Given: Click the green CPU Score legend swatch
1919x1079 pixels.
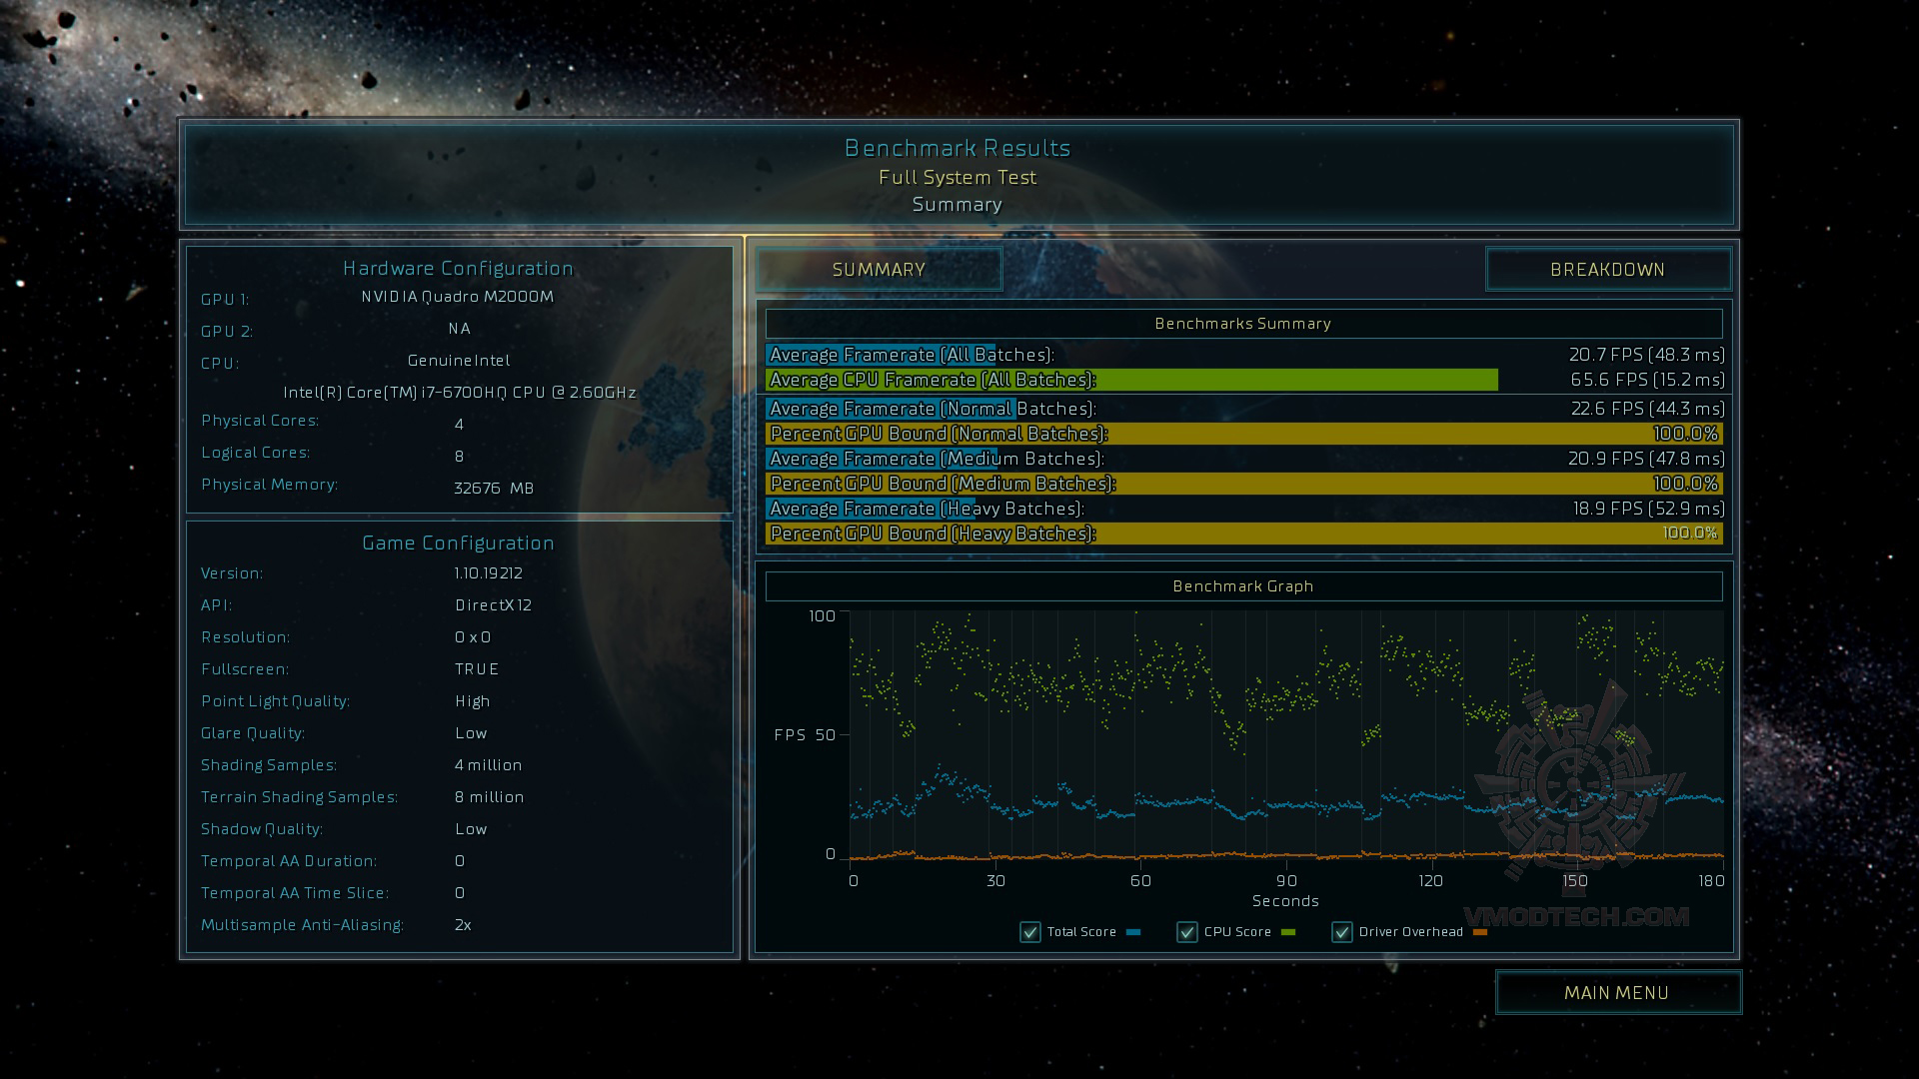Looking at the screenshot, I should (1287, 932).
